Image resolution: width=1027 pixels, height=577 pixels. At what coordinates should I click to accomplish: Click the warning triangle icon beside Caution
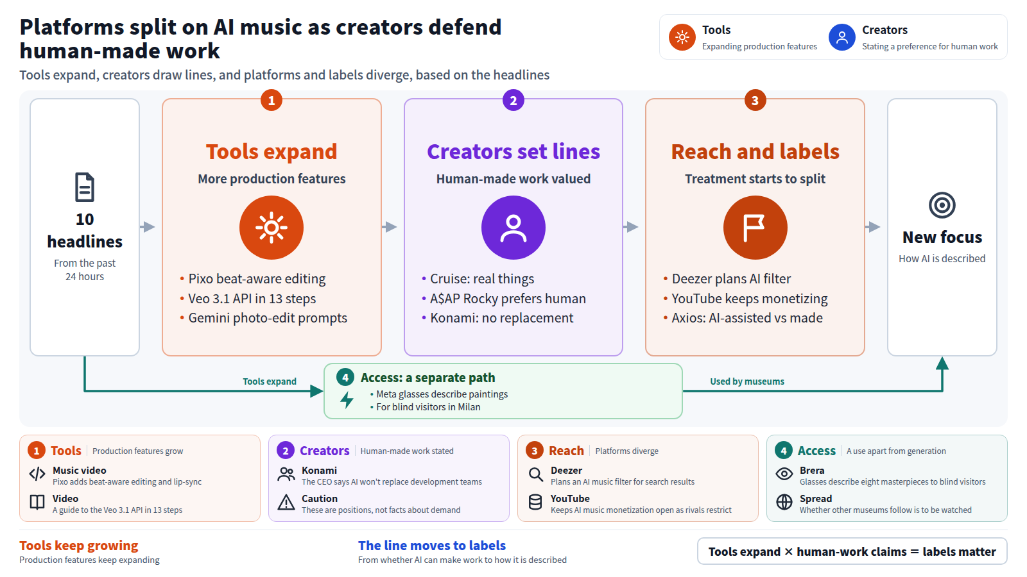tap(286, 502)
